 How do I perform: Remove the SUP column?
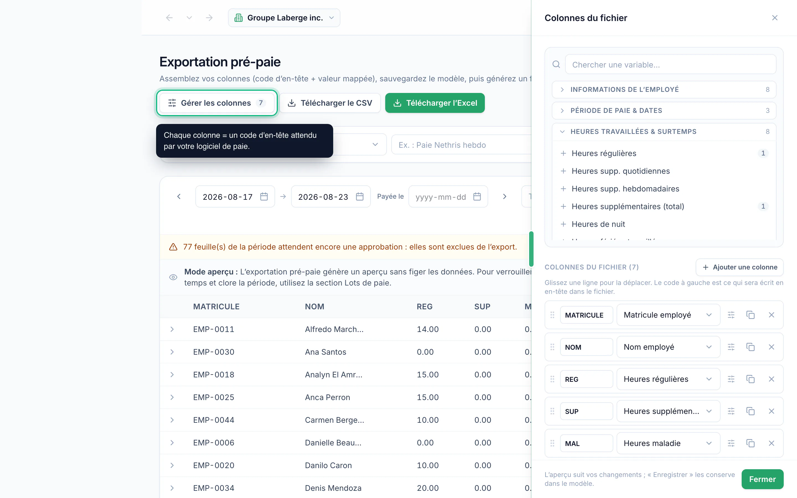771,411
